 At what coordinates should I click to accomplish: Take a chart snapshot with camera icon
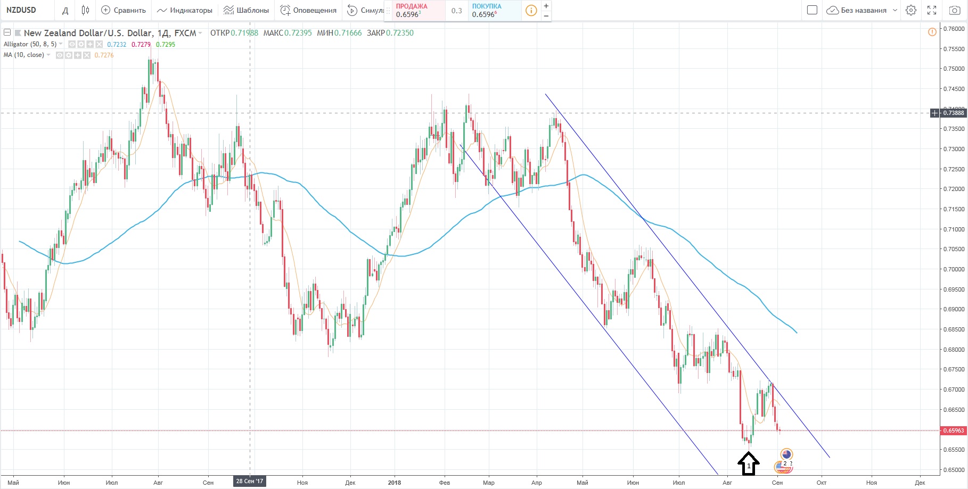[954, 10]
